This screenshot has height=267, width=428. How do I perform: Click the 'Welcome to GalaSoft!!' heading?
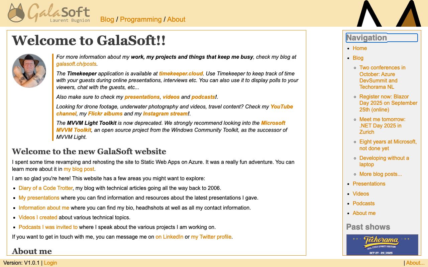89,40
